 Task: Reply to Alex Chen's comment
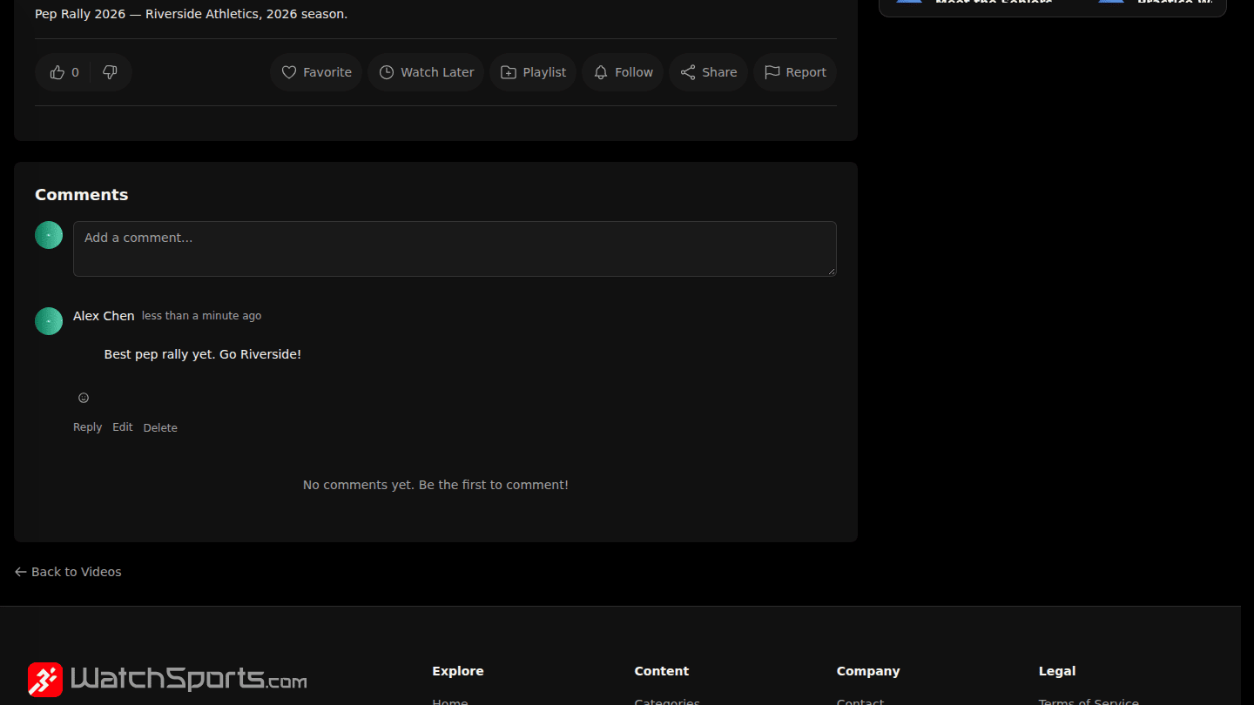pyautogui.click(x=87, y=427)
